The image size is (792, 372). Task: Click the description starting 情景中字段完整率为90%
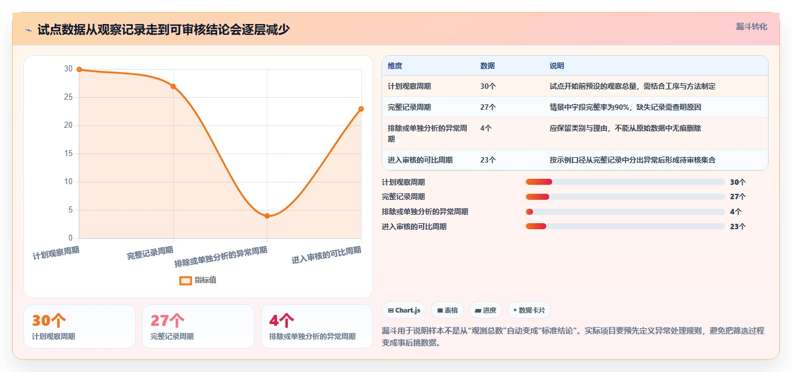point(626,107)
